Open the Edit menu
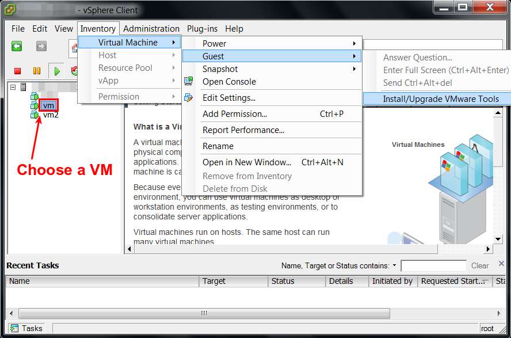 click(x=40, y=29)
